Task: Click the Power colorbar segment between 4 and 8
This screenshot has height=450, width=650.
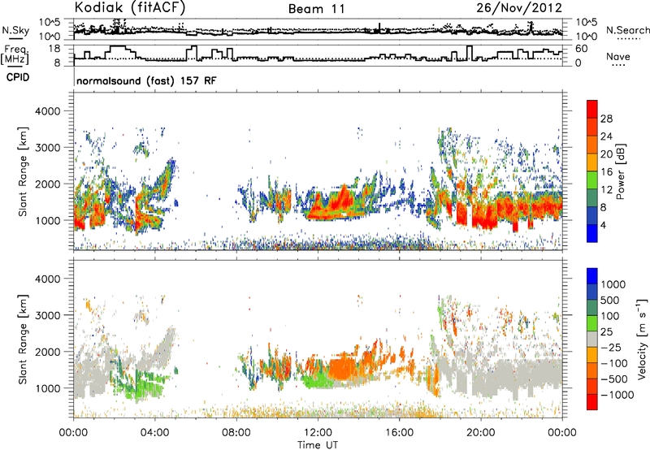Action: click(592, 216)
